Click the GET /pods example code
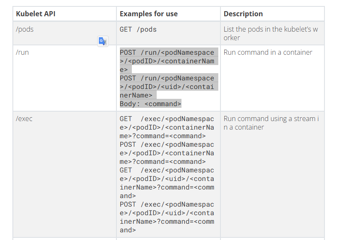 [x=138, y=30]
